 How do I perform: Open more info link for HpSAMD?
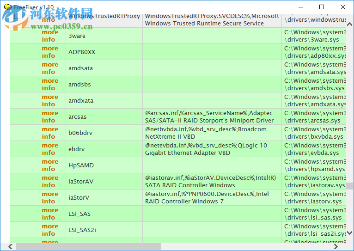[50, 165]
